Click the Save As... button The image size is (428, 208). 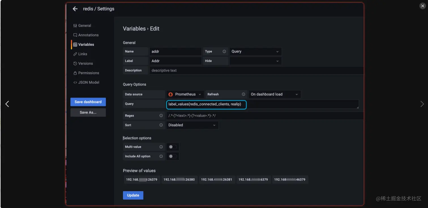[88, 112]
